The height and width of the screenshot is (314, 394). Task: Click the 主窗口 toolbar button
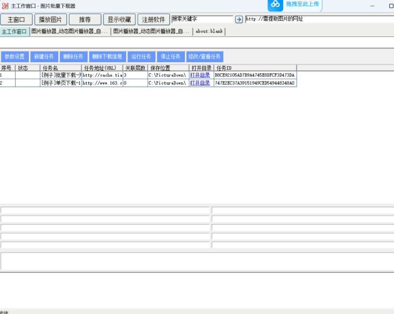click(x=16, y=19)
